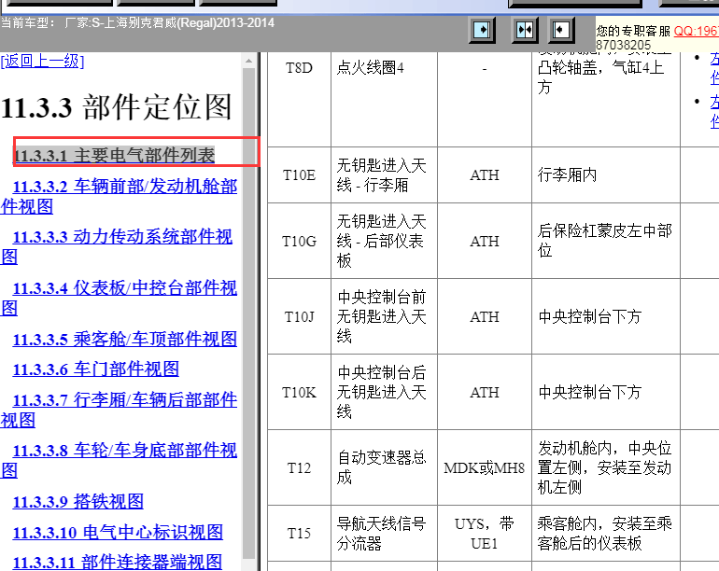Image resolution: width=719 pixels, height=571 pixels.
Task: Select the 自动变速器总成 cell
Action: point(384,467)
